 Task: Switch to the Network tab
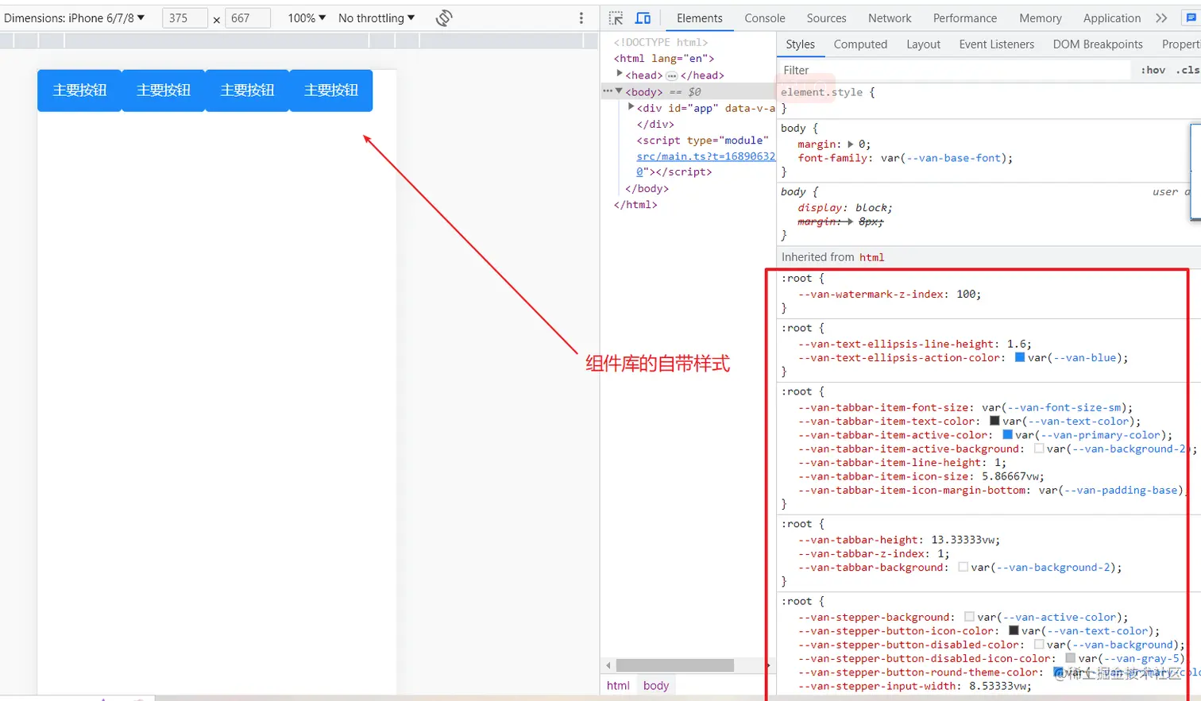click(890, 18)
